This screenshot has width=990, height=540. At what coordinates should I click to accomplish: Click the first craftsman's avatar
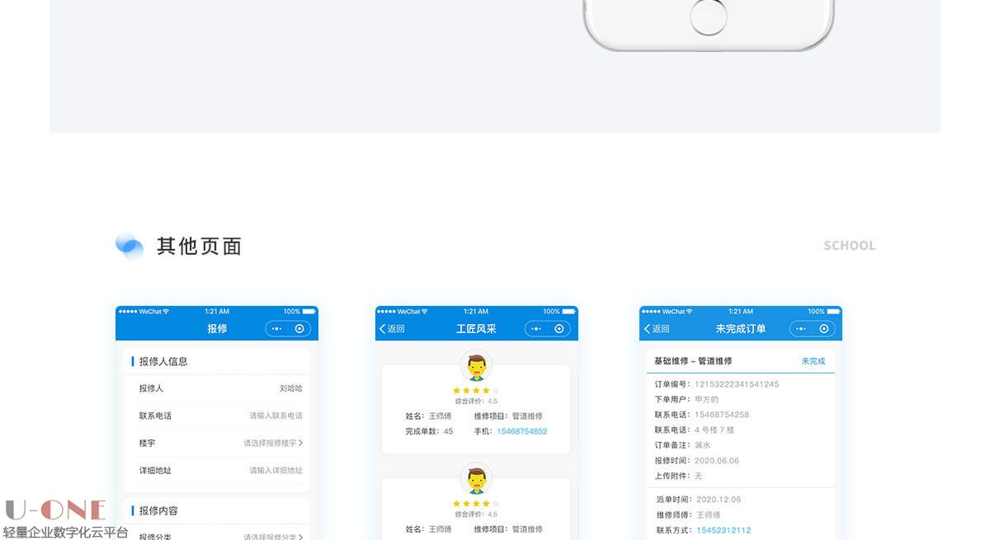coord(476,366)
